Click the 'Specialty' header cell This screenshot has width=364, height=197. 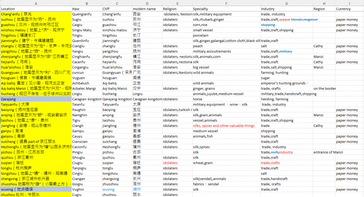(x=226, y=9)
